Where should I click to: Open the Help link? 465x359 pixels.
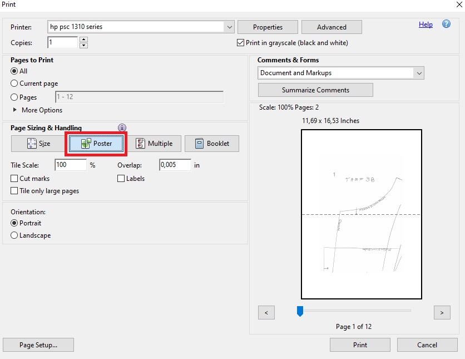point(426,24)
